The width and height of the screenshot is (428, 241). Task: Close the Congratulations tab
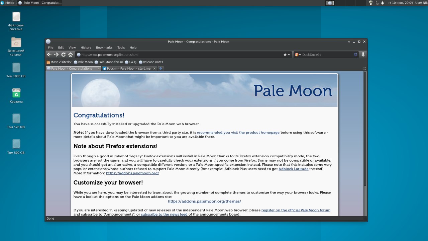tap(98, 69)
